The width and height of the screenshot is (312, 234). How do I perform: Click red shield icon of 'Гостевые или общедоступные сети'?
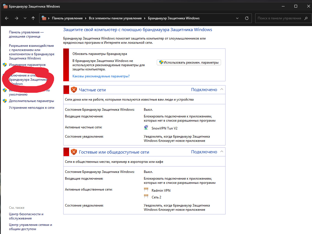click(74, 152)
